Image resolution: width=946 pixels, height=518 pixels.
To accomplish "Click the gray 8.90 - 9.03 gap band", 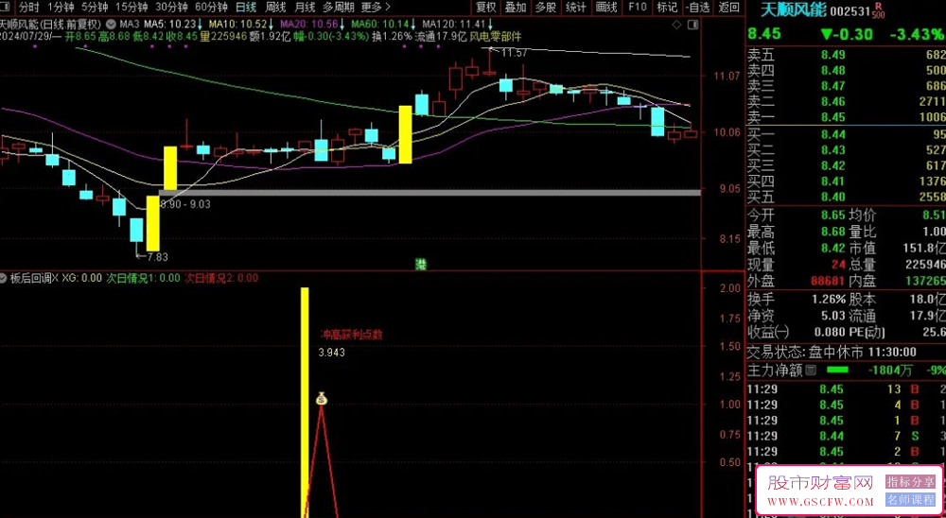I will click(429, 193).
